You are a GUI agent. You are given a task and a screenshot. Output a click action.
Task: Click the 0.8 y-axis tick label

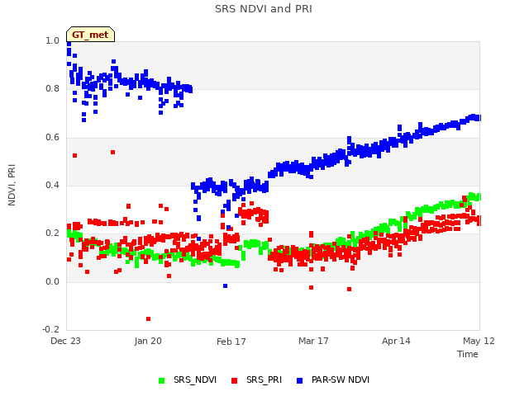point(52,88)
